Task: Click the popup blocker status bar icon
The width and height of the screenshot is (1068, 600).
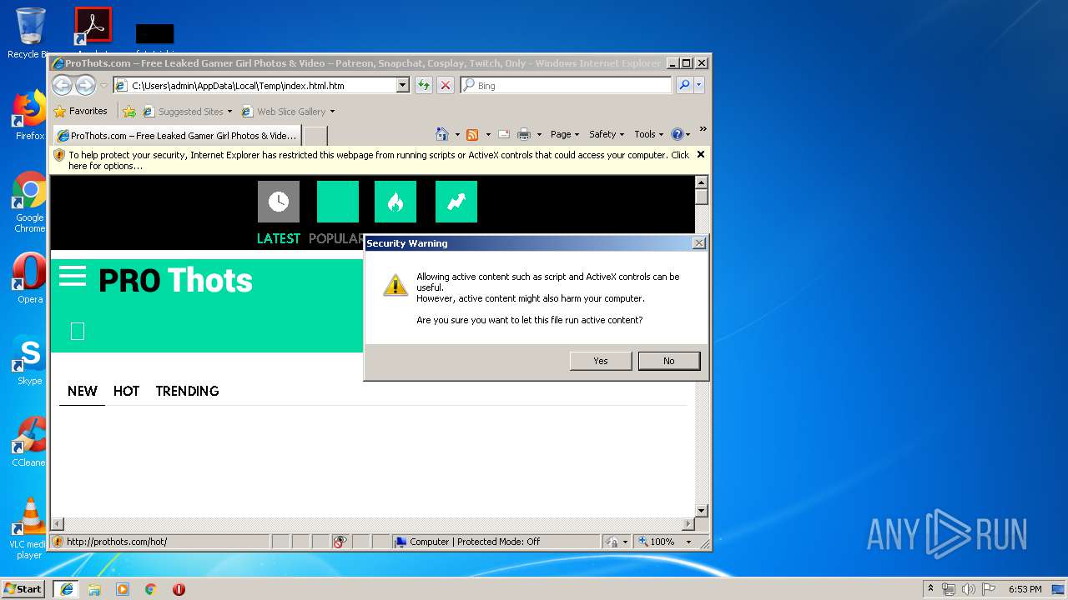Action: (340, 542)
